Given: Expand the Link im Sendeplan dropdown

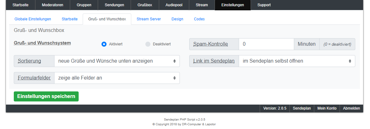Looking at the screenshot, I should [x=297, y=61].
